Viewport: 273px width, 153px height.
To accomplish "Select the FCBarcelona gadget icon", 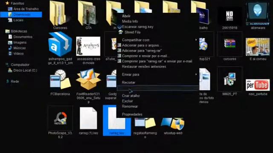I will click(60, 80).
